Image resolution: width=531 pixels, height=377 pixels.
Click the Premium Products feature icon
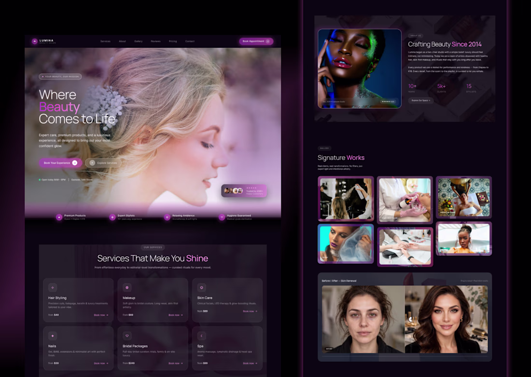[59, 217]
